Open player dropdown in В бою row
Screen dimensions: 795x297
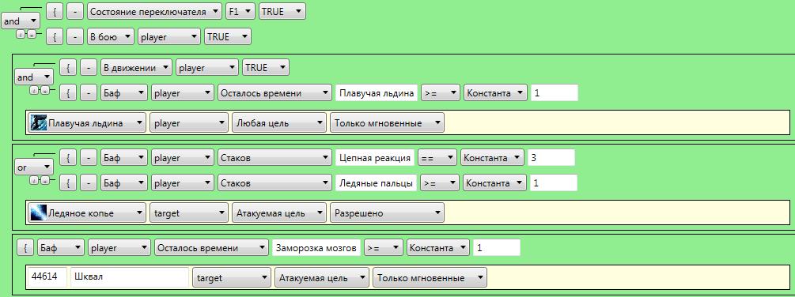(168, 37)
